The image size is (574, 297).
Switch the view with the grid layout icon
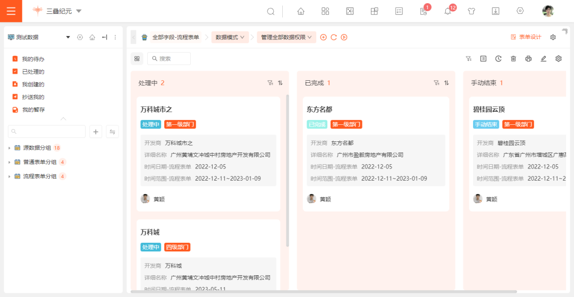[x=137, y=58]
